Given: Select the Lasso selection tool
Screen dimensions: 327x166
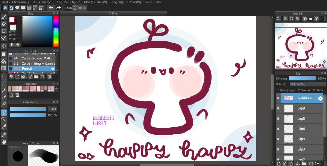Looking at the screenshot, I should pyautogui.click(x=4, y=83).
